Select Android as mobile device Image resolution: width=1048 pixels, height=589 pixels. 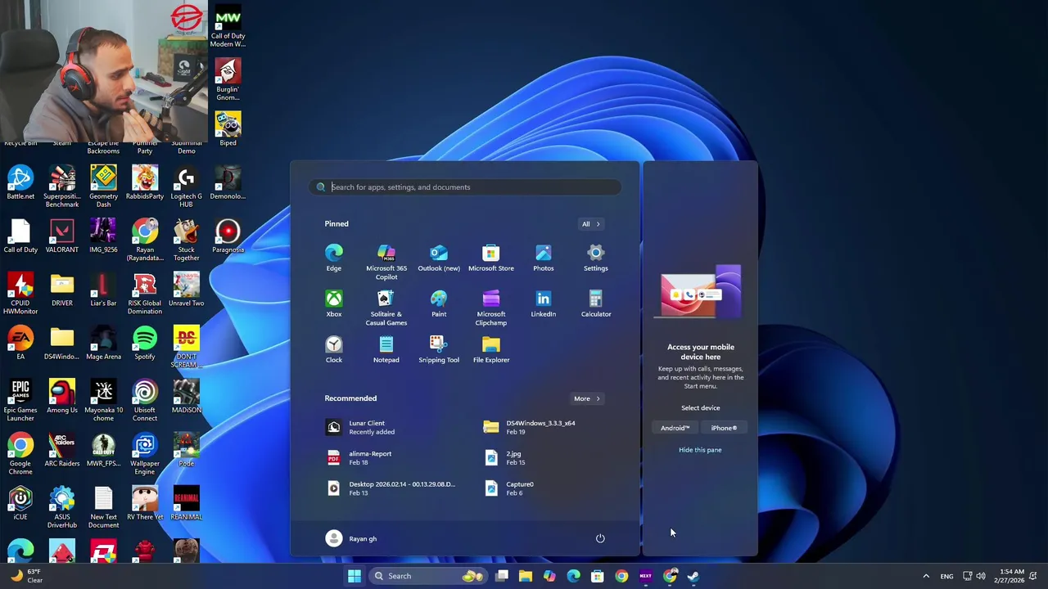(675, 428)
